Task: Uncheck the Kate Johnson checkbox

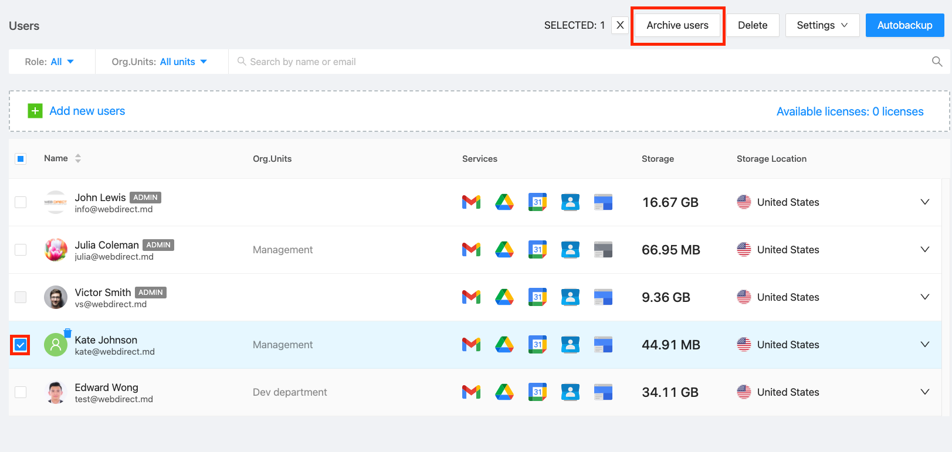Action: click(21, 345)
